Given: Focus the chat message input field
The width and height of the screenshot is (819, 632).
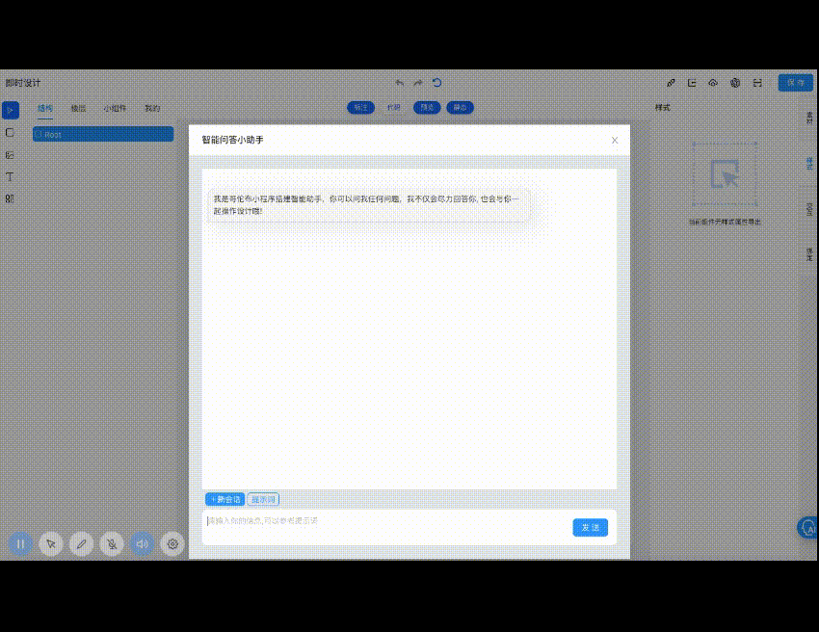Looking at the screenshot, I should tap(386, 527).
